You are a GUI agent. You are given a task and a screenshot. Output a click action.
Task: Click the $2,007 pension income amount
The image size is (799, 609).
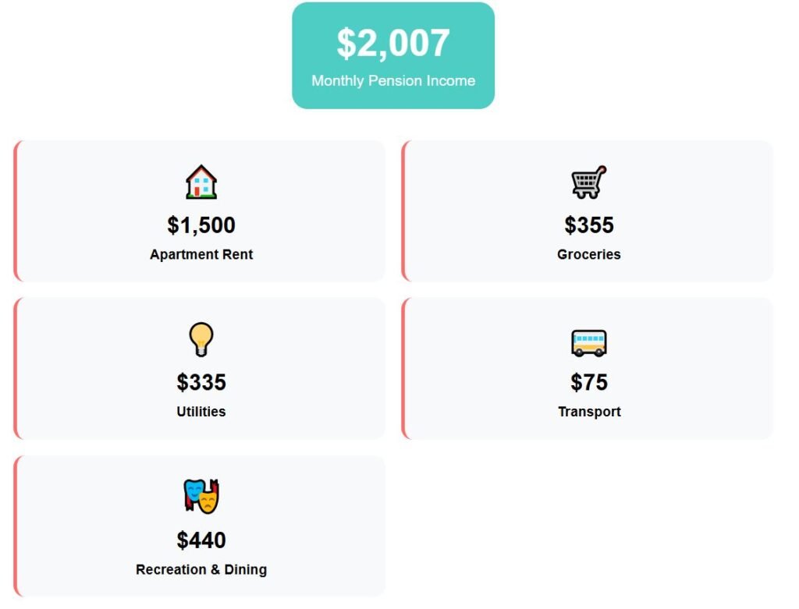393,44
